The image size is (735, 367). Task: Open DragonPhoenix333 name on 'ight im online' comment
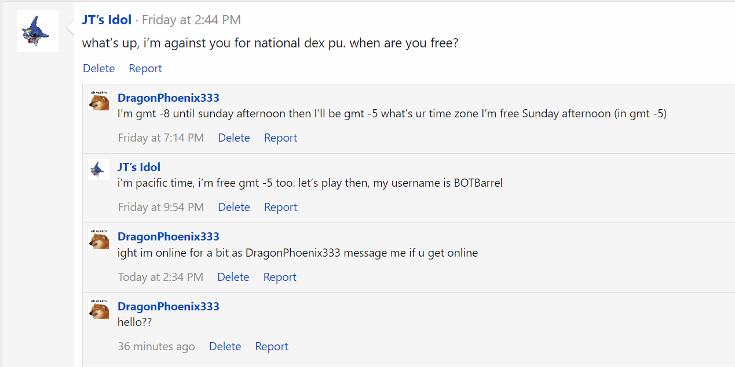(x=169, y=236)
